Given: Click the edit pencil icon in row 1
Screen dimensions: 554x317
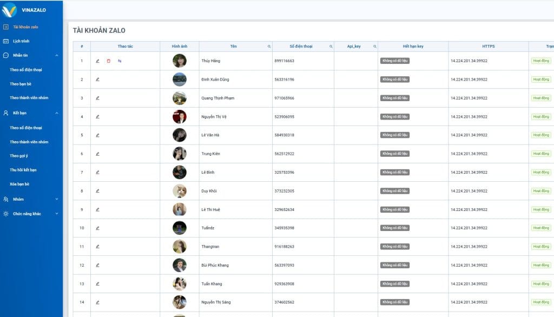Looking at the screenshot, I should tap(98, 61).
